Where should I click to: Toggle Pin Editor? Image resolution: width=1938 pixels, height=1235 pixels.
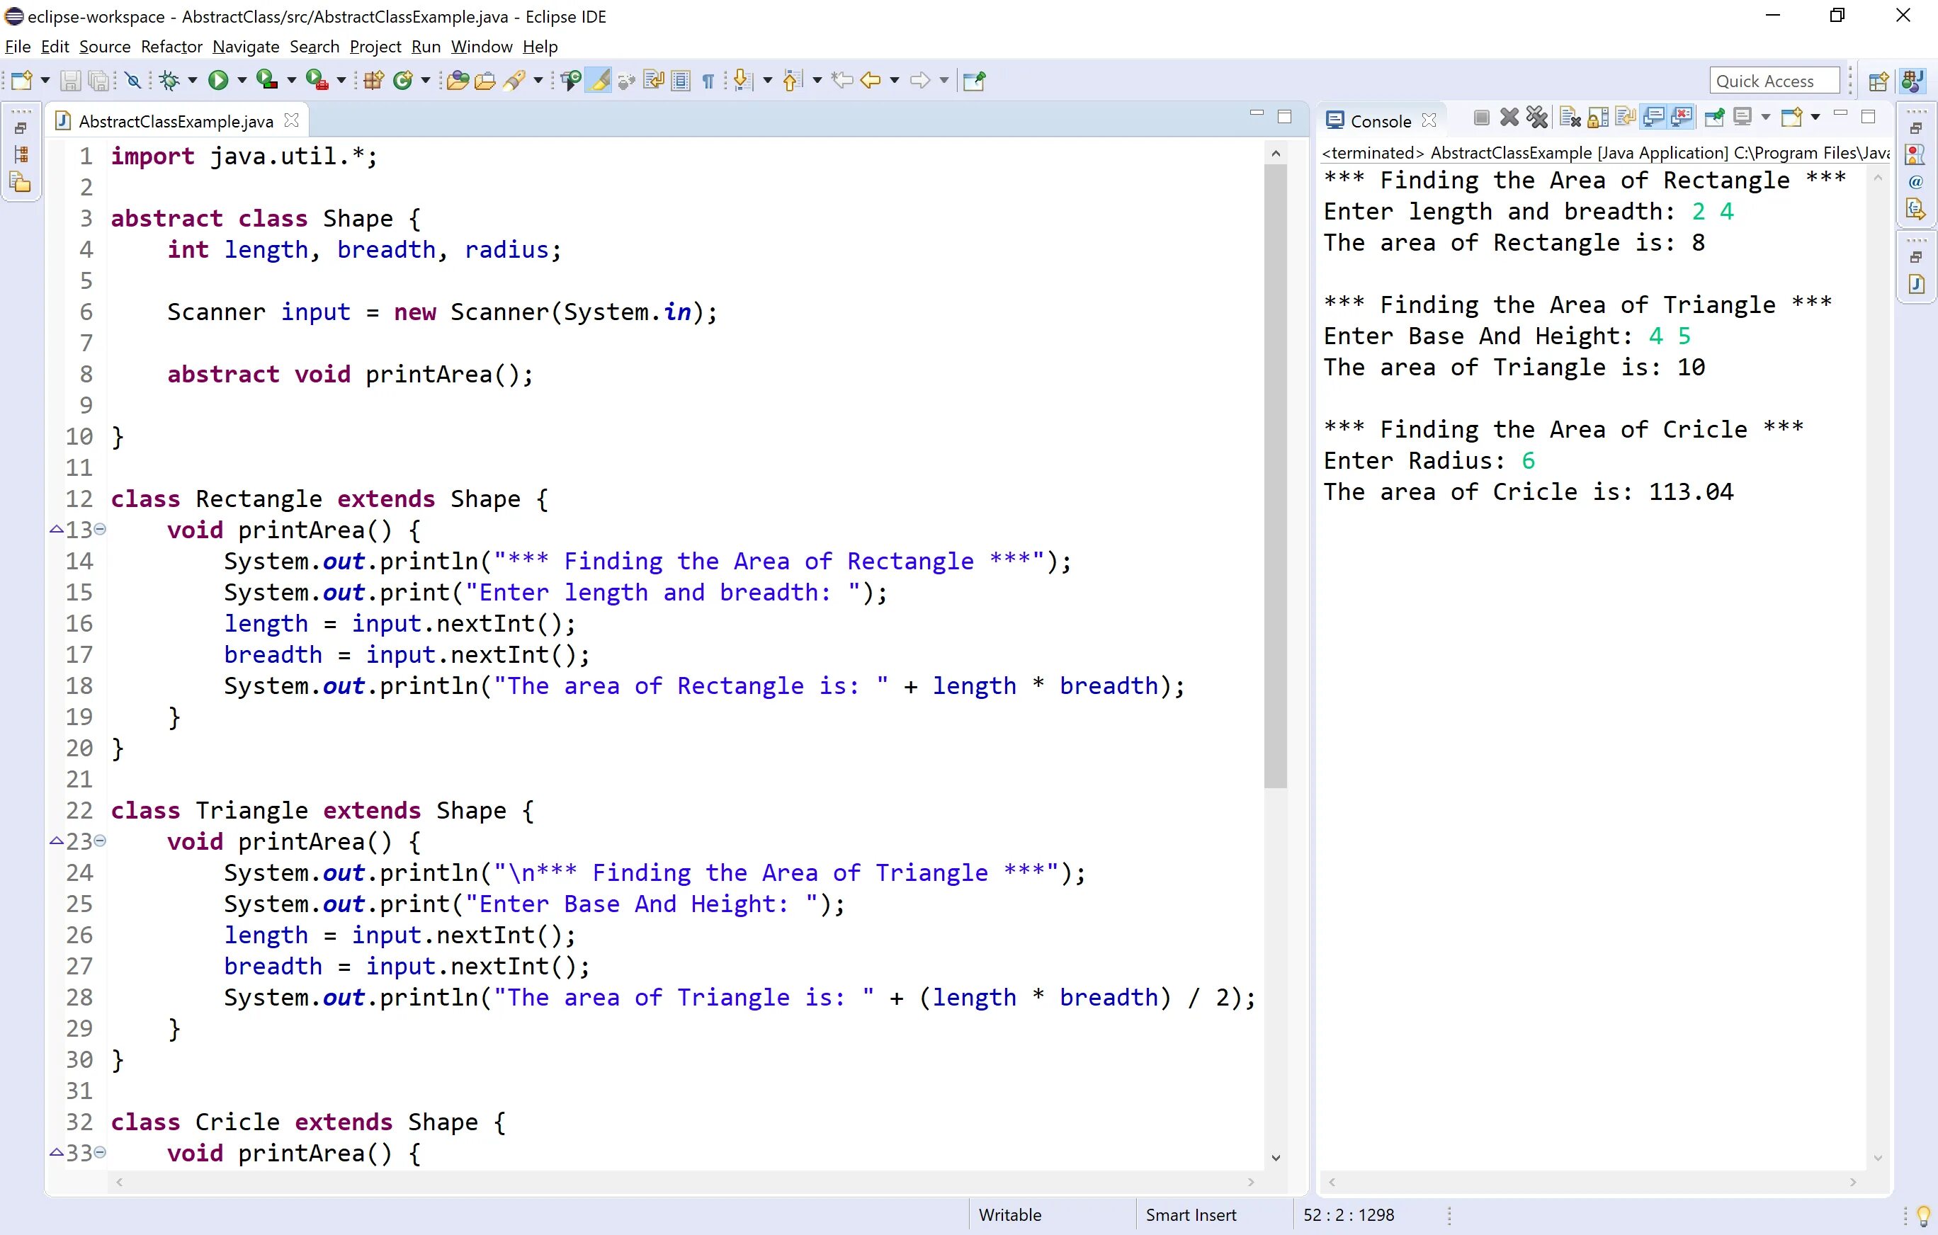[974, 81]
